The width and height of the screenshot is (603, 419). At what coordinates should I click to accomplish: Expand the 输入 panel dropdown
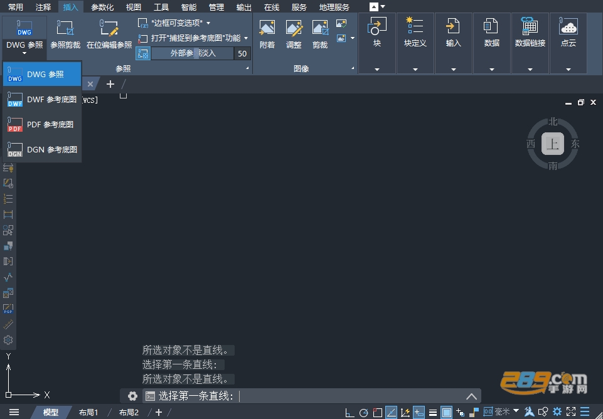coord(454,70)
